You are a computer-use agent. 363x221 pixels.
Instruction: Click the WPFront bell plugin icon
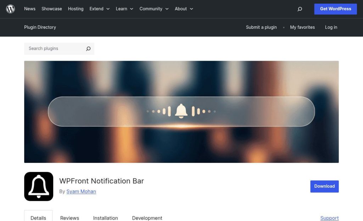tap(39, 187)
